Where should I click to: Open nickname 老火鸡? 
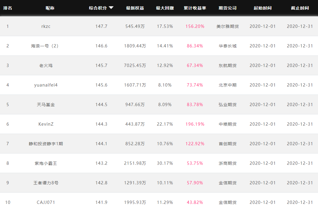coord(46,65)
